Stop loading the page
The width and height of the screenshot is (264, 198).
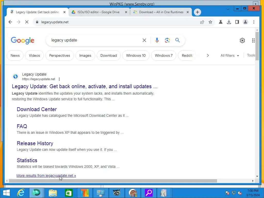pyautogui.click(x=27, y=22)
